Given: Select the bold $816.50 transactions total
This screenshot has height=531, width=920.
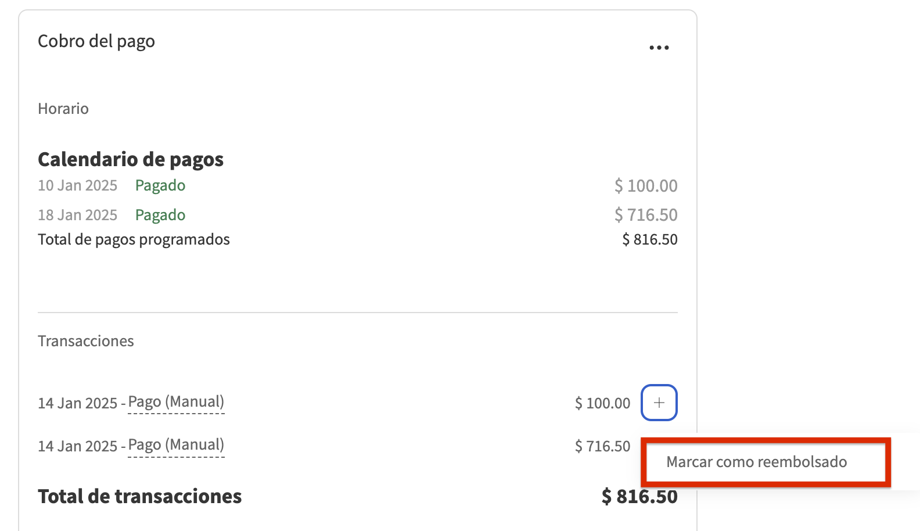Looking at the screenshot, I should 639,497.
